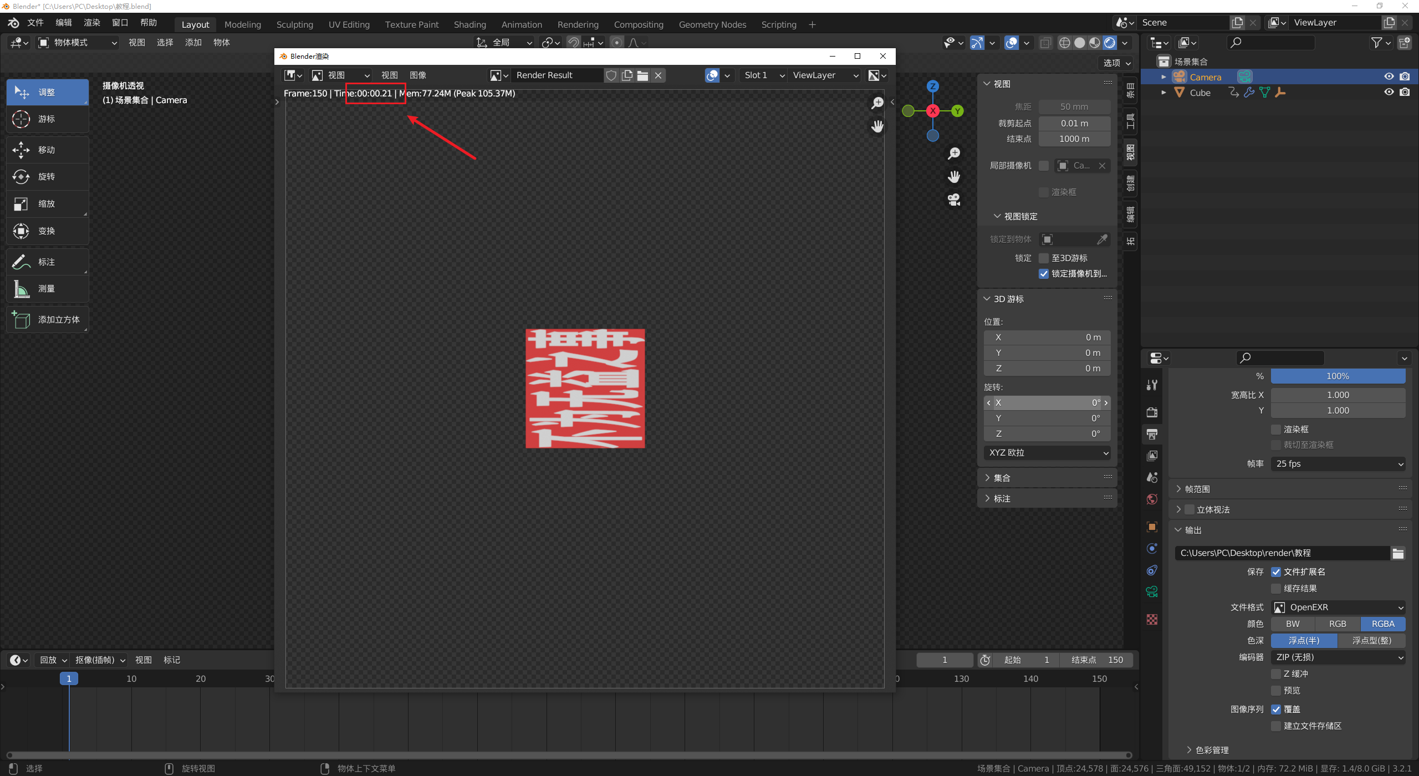Select the Measure (测量) tool

(47, 289)
